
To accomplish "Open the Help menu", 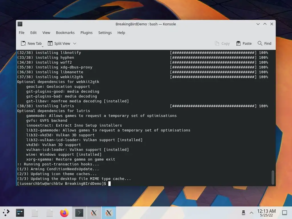I will (x=121, y=33).
